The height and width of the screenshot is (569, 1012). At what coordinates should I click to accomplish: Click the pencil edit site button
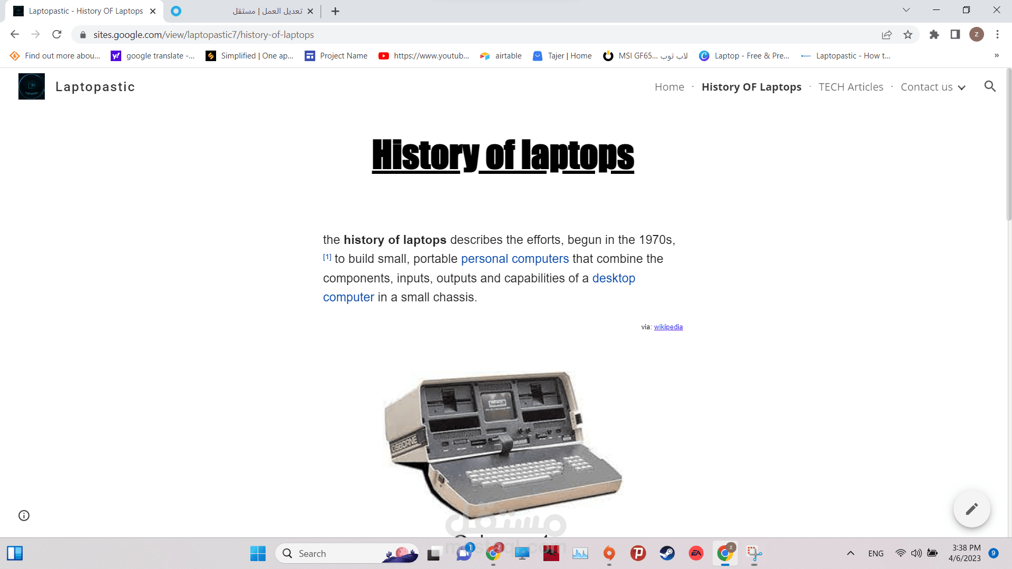pyautogui.click(x=971, y=509)
